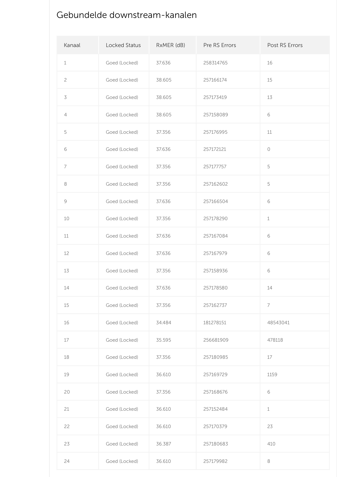Click the RxMER (dB) column header
The width and height of the screenshot is (337, 477).
pyautogui.click(x=170, y=45)
